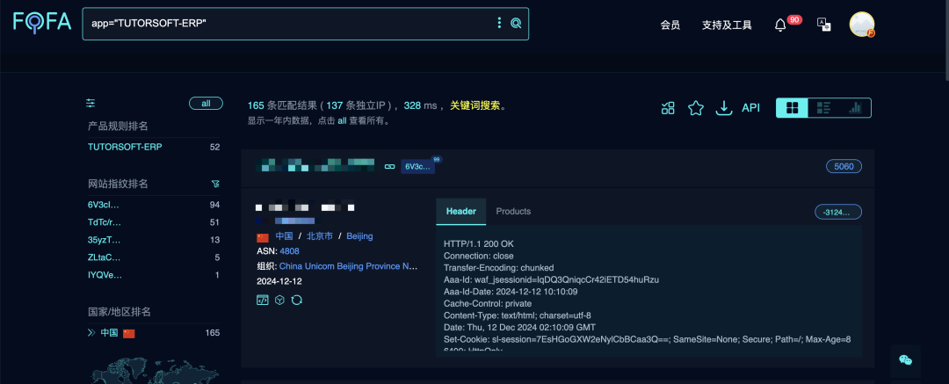Viewport: 949px width, 384px height.
Task: Click the world map thumbnail
Action: click(x=155, y=369)
